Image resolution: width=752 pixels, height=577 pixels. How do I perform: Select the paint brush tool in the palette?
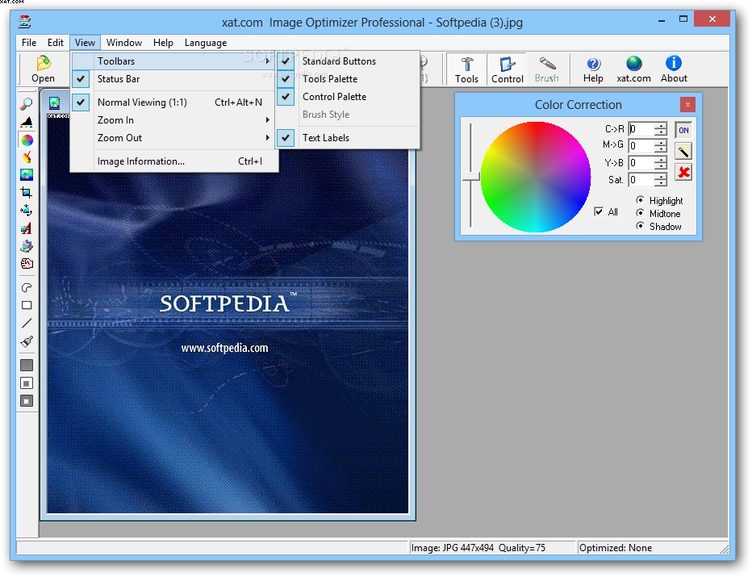point(27,341)
